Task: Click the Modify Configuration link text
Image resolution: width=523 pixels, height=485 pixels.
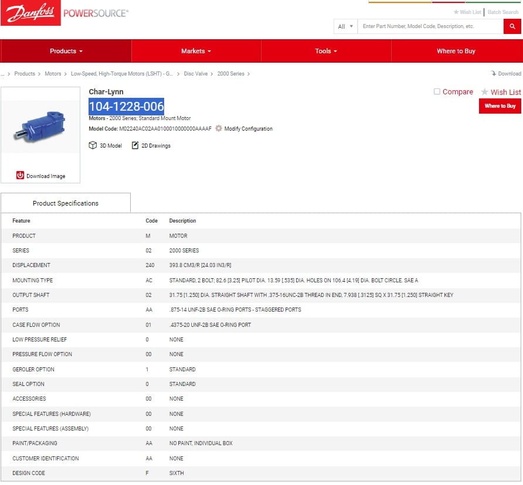Action: pyautogui.click(x=248, y=129)
